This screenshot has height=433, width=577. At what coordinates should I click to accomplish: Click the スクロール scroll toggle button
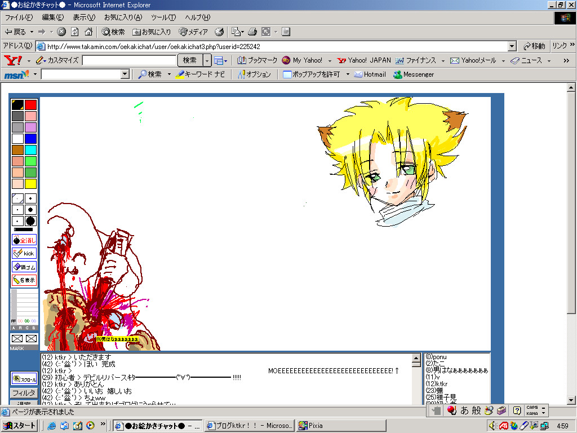click(24, 378)
